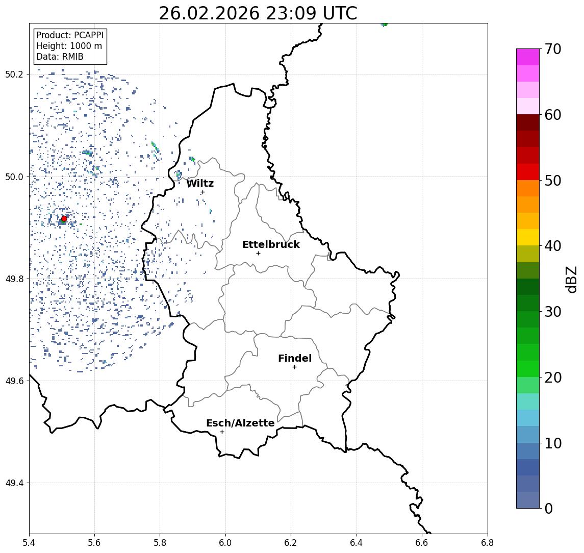Image resolution: width=584 pixels, height=553 pixels.
Task: Click the Wiltz station cross marker
Action: coord(202,192)
